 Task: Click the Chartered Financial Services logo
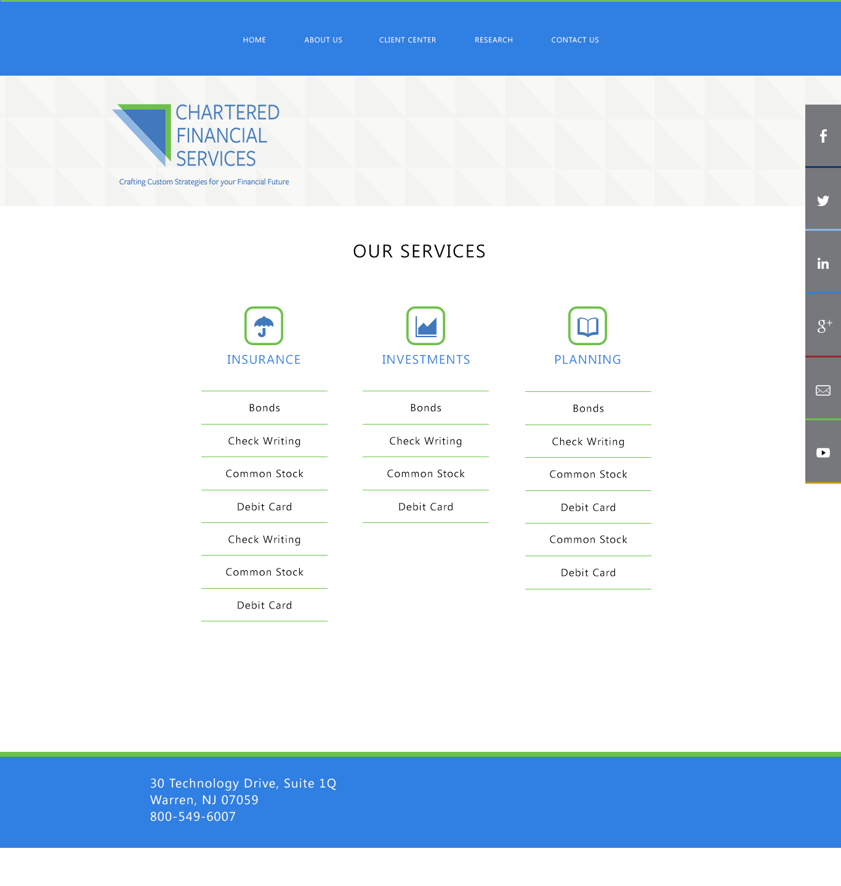[x=199, y=142]
